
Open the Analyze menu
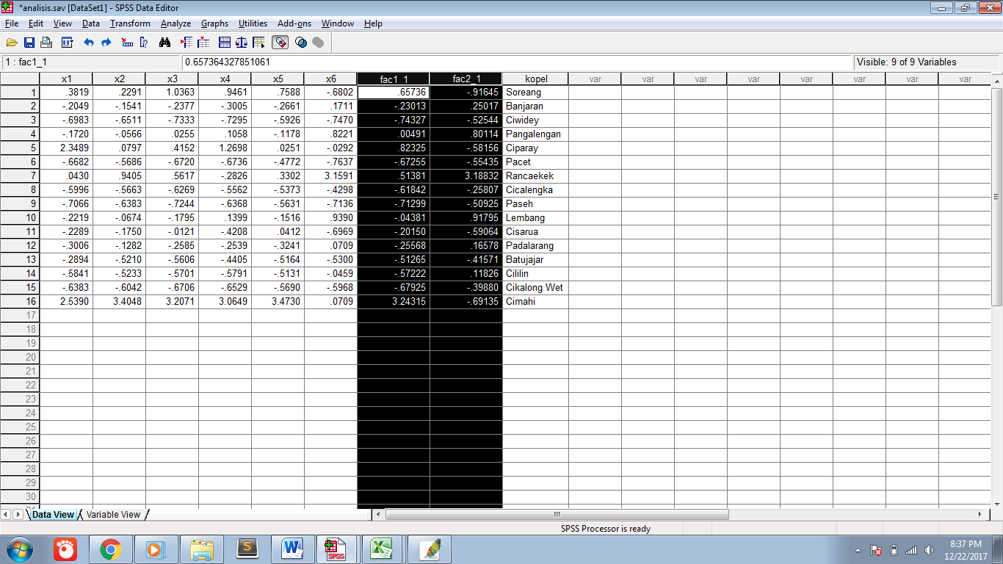(x=175, y=23)
